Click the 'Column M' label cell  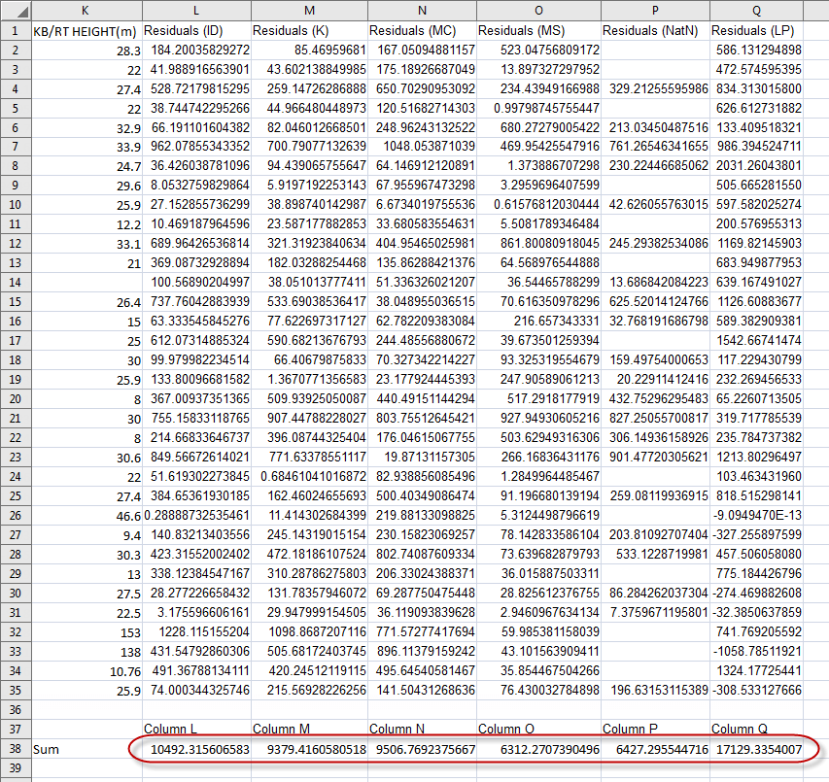(309, 730)
